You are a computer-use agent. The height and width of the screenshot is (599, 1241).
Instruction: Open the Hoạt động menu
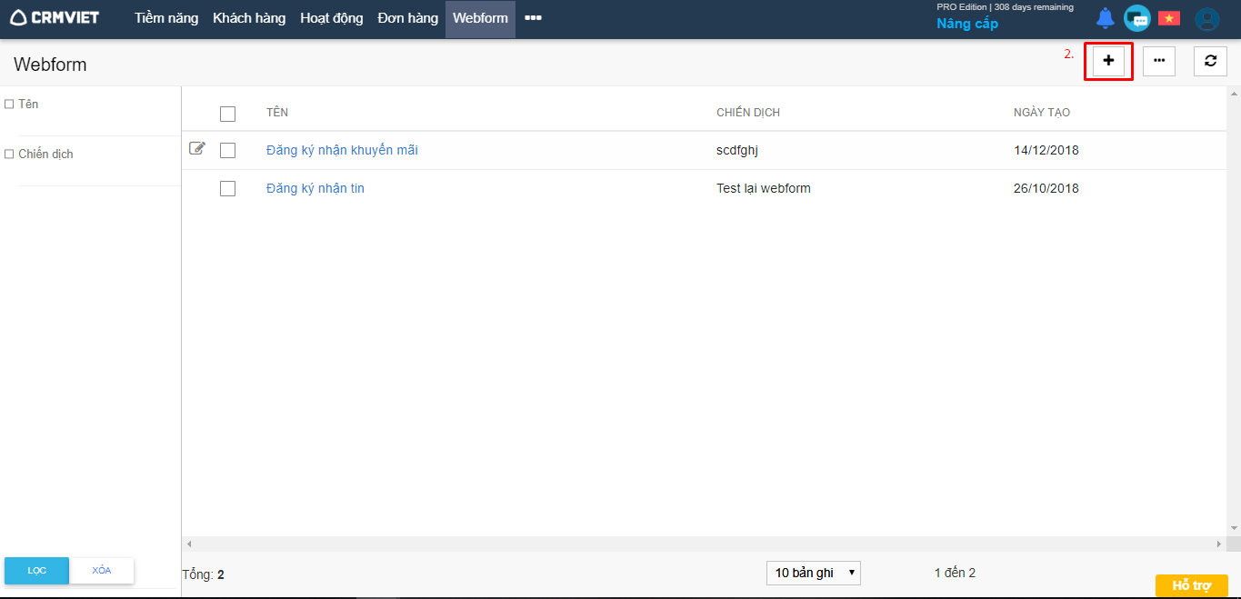pyautogui.click(x=332, y=18)
